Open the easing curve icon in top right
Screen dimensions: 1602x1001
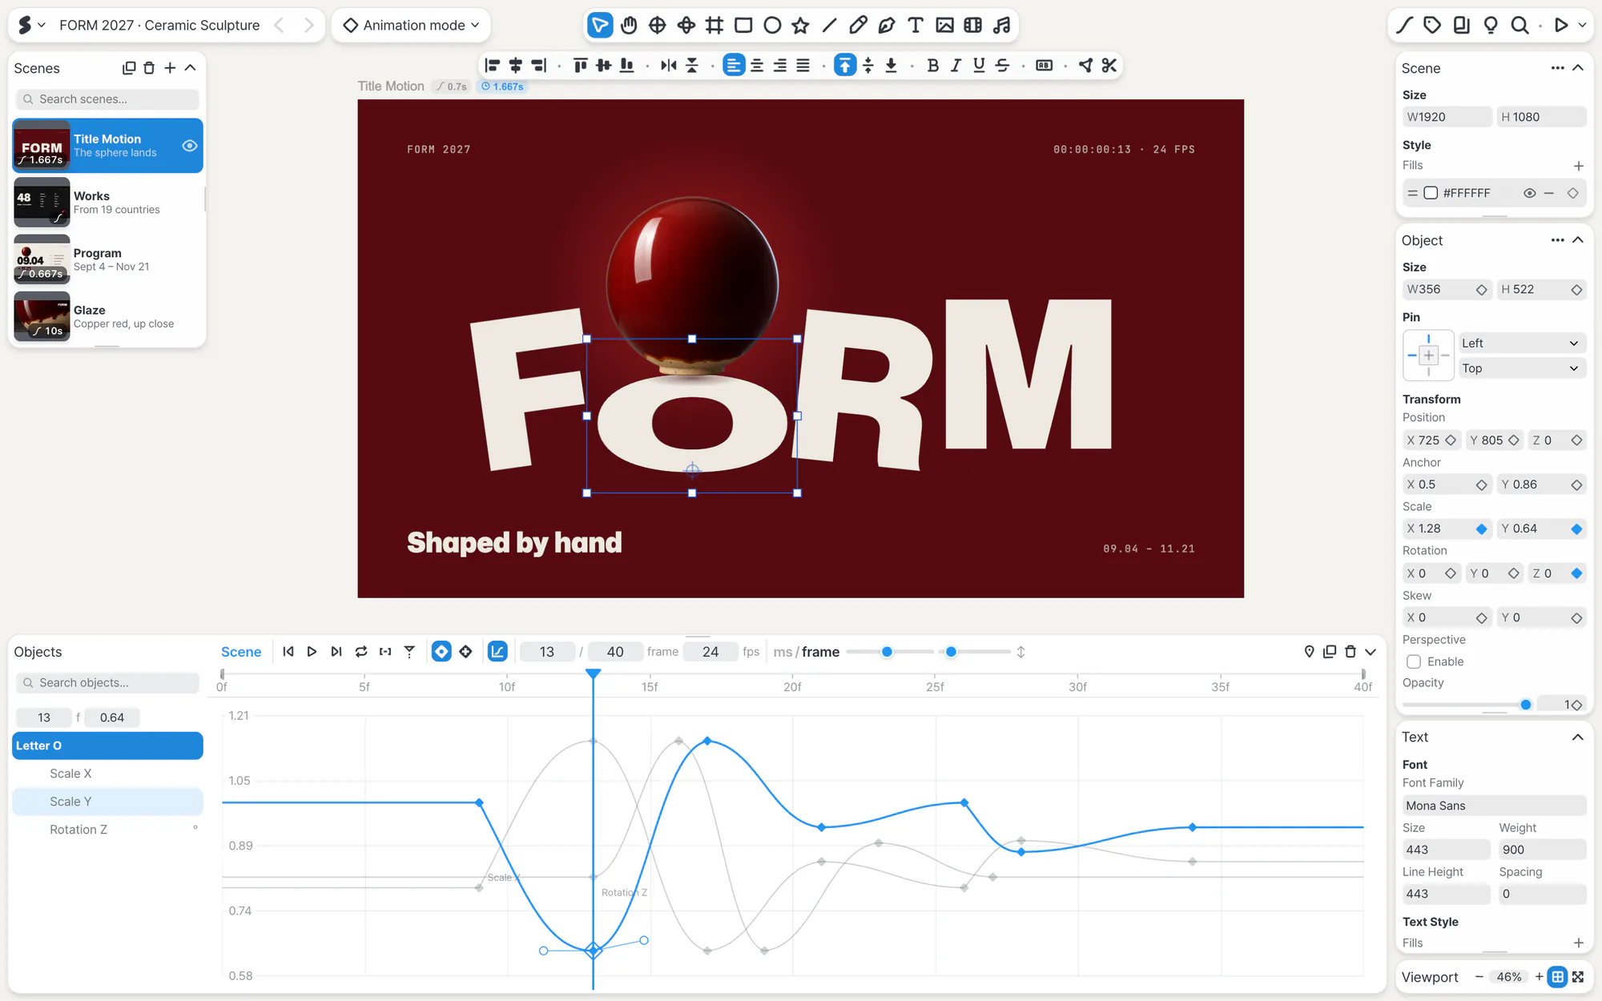point(1404,26)
